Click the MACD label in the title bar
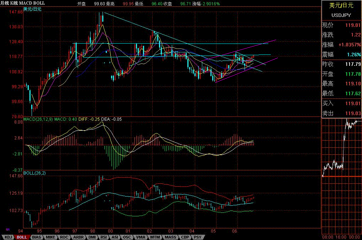This screenshot has width=362, height=240. 26,3
